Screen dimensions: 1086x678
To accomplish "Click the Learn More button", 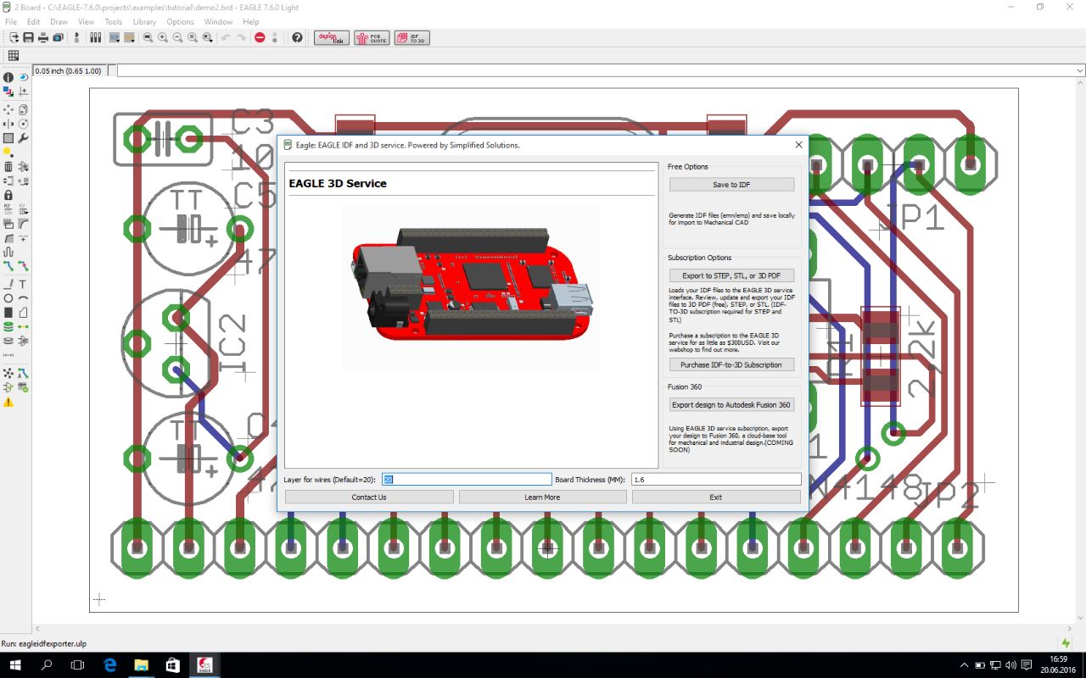I will (x=542, y=497).
